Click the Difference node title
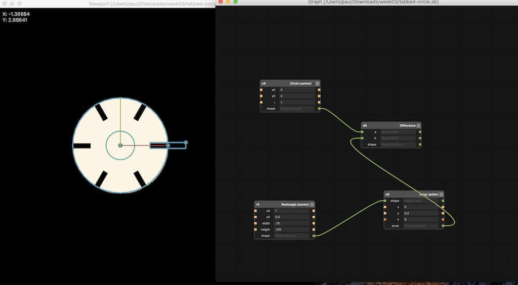This screenshot has height=285, width=518. coord(407,126)
